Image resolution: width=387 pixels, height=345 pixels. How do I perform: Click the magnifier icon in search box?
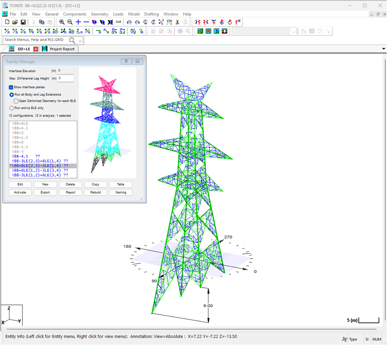72,40
